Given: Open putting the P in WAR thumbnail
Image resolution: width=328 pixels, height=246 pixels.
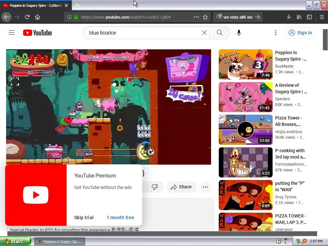Looking at the screenshot, I should 246,195.
